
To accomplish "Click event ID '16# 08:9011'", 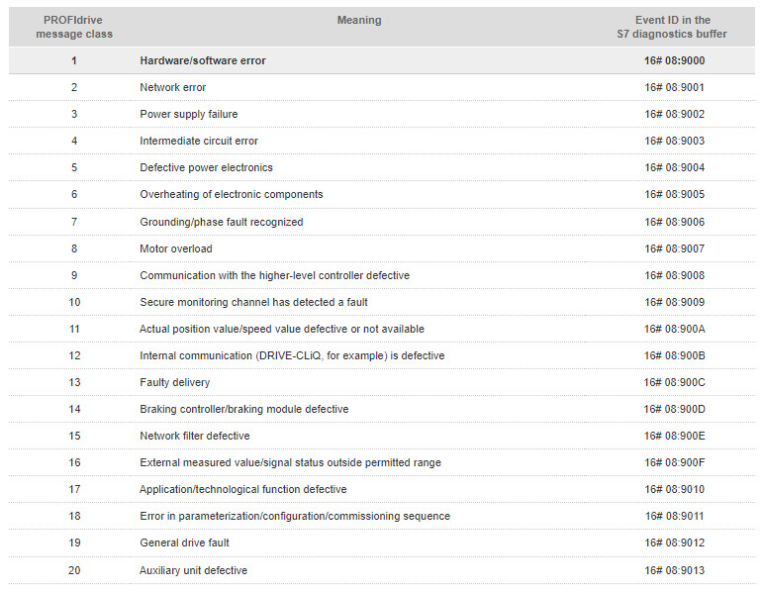I will pos(675,516).
